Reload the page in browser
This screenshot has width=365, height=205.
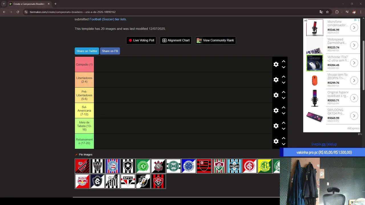point(18,12)
